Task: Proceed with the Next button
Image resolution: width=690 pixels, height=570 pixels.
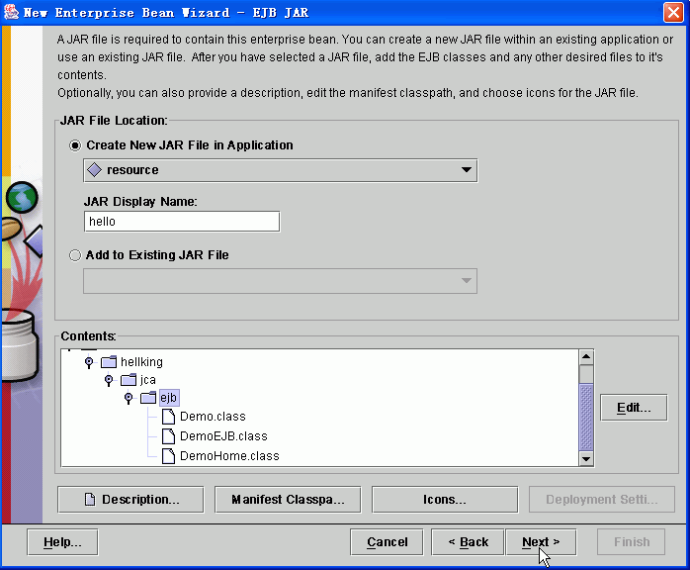Action: click(x=541, y=542)
